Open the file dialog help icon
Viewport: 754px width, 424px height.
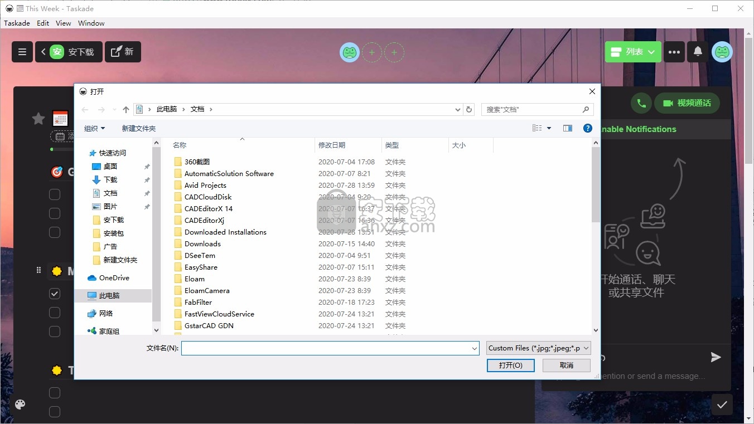point(587,128)
